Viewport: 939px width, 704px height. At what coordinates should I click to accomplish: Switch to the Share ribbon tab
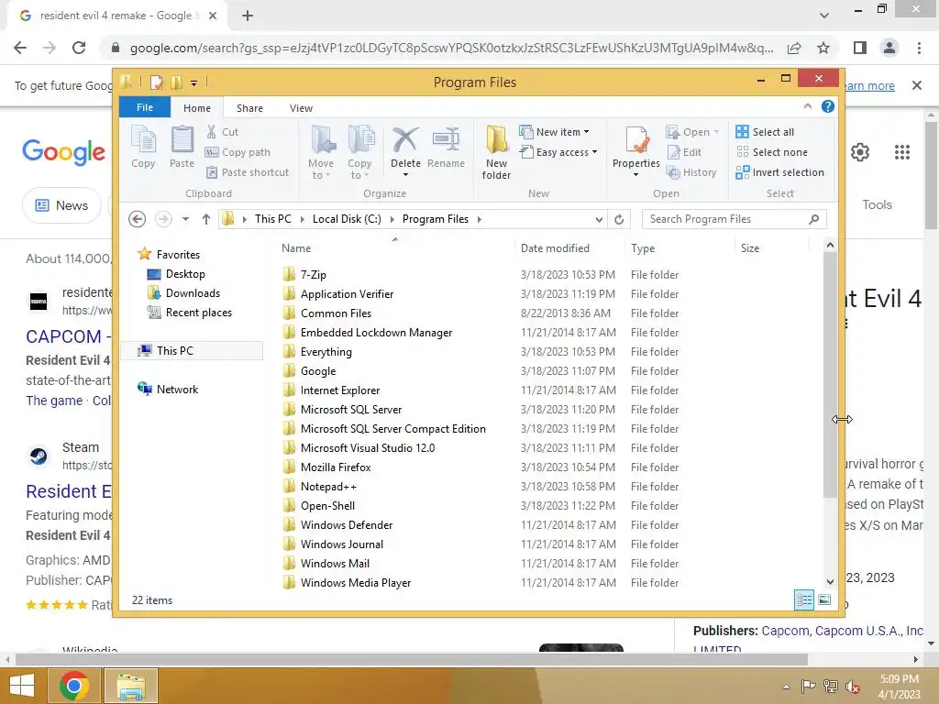point(249,108)
